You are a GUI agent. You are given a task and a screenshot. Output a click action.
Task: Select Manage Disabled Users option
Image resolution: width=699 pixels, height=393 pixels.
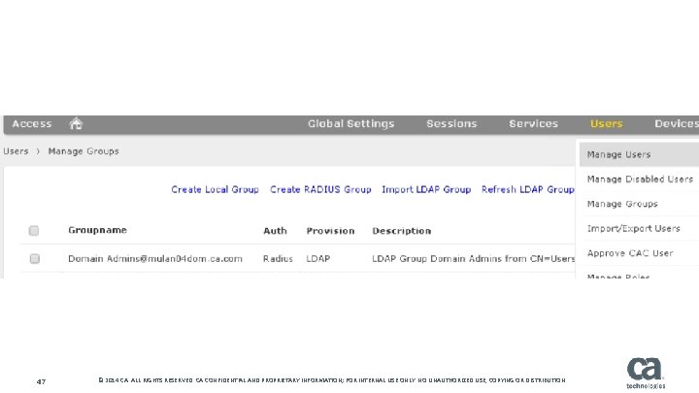coord(639,180)
